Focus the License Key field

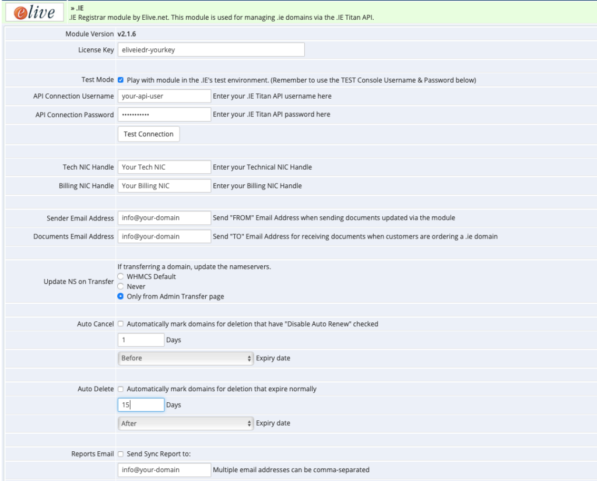click(211, 50)
